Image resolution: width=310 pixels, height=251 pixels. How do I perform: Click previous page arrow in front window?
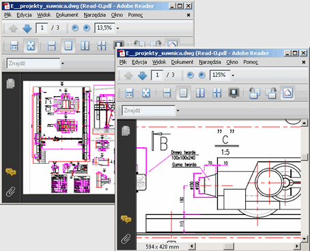(x=128, y=75)
